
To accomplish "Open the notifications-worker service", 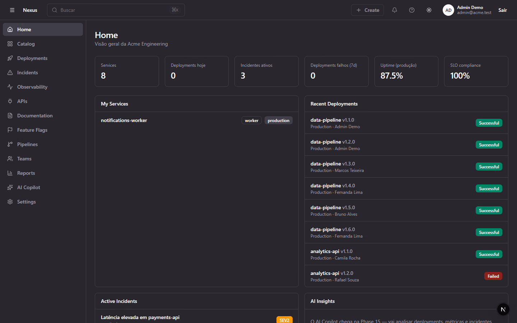I will [x=197, y=121].
